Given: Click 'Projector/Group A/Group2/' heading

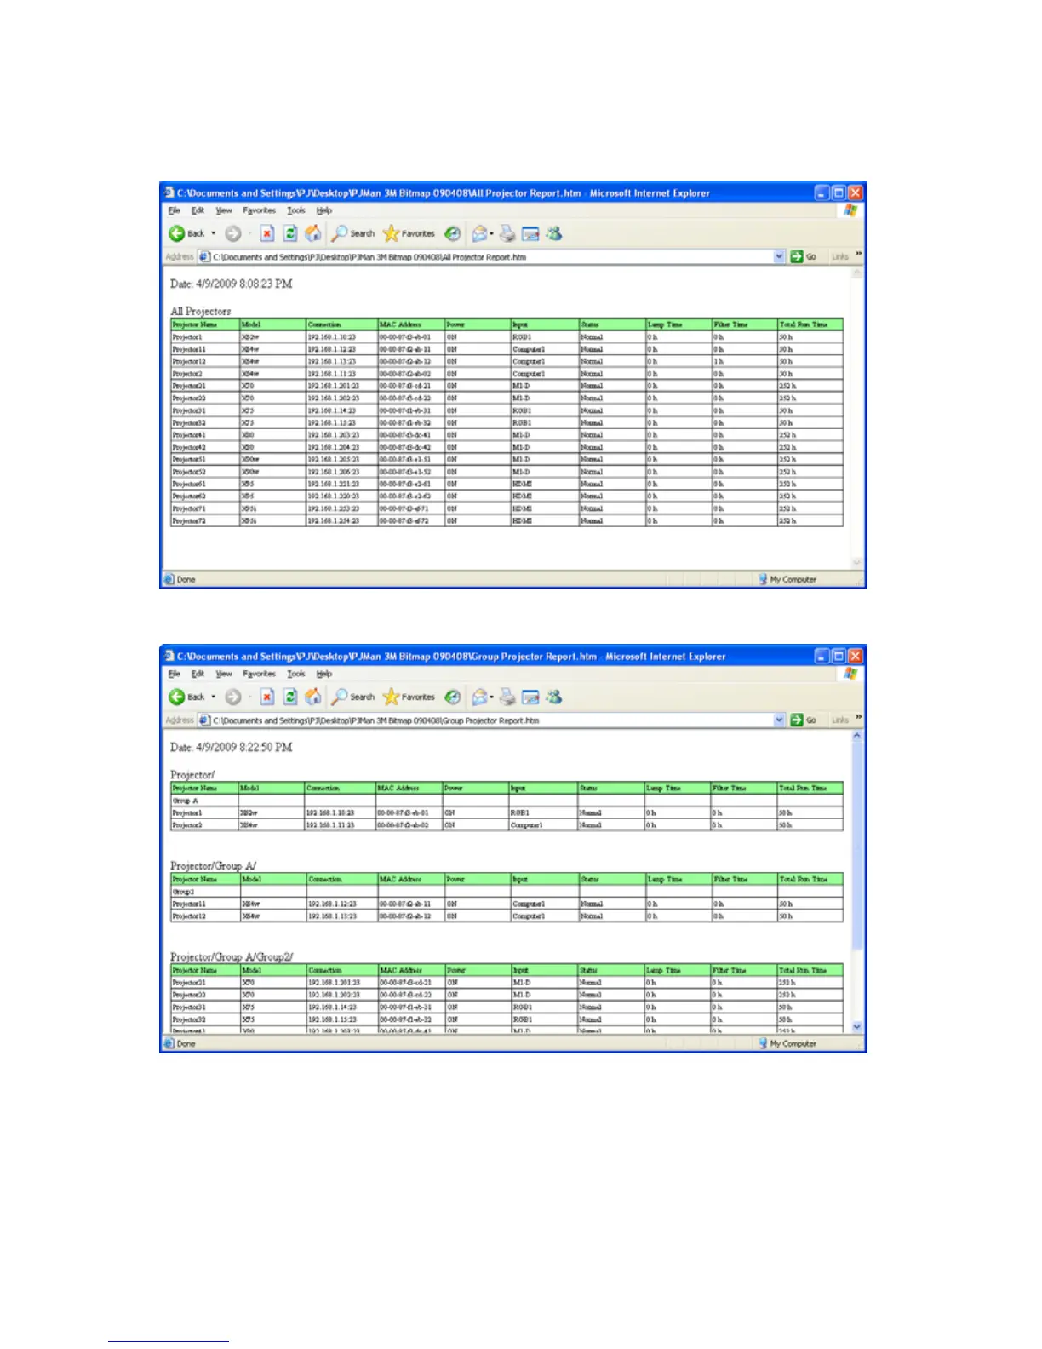Looking at the screenshot, I should tap(232, 956).
